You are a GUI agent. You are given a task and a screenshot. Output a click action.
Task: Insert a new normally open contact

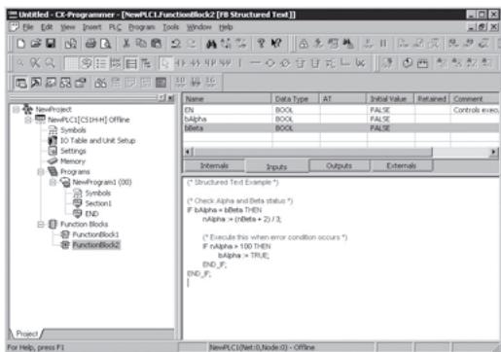180,63
